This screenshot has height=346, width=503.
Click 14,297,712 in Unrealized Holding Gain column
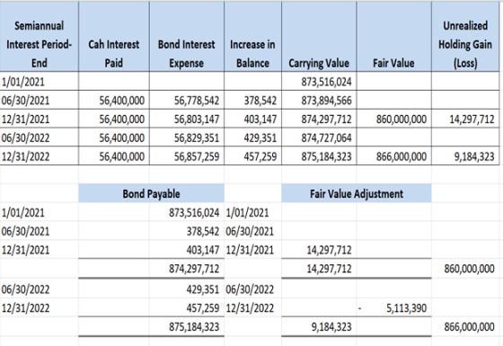point(465,119)
